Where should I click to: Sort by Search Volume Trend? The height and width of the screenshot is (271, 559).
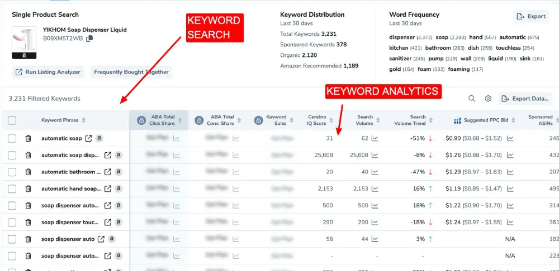click(x=431, y=120)
